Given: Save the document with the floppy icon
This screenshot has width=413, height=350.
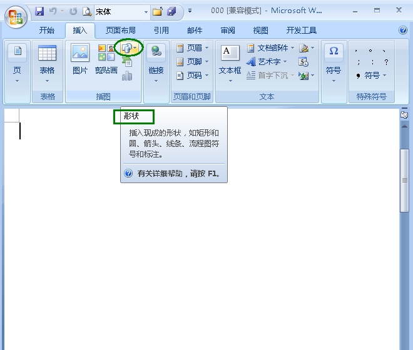Looking at the screenshot, I should pyautogui.click(x=39, y=11).
